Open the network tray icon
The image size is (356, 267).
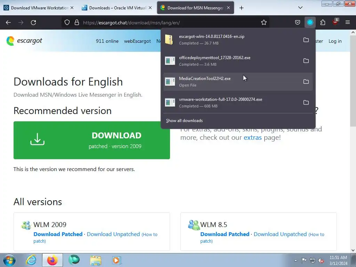313,261
